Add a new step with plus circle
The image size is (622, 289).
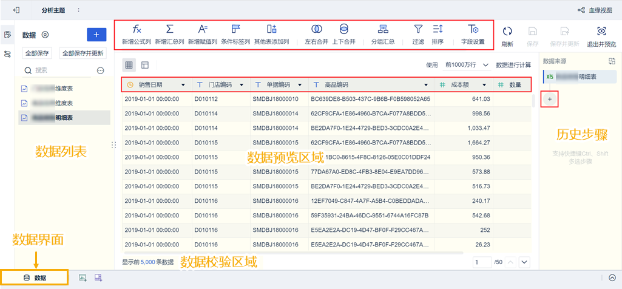549,98
